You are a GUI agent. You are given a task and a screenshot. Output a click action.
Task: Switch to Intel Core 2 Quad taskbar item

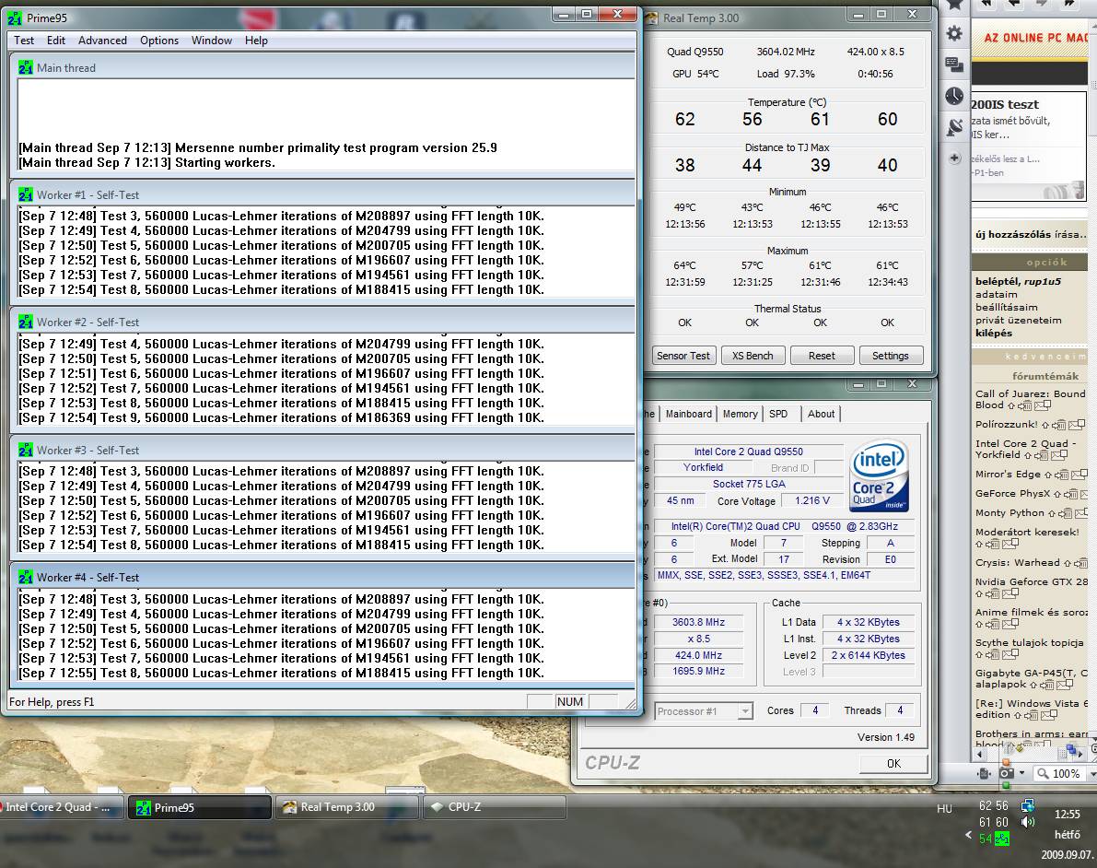60,807
